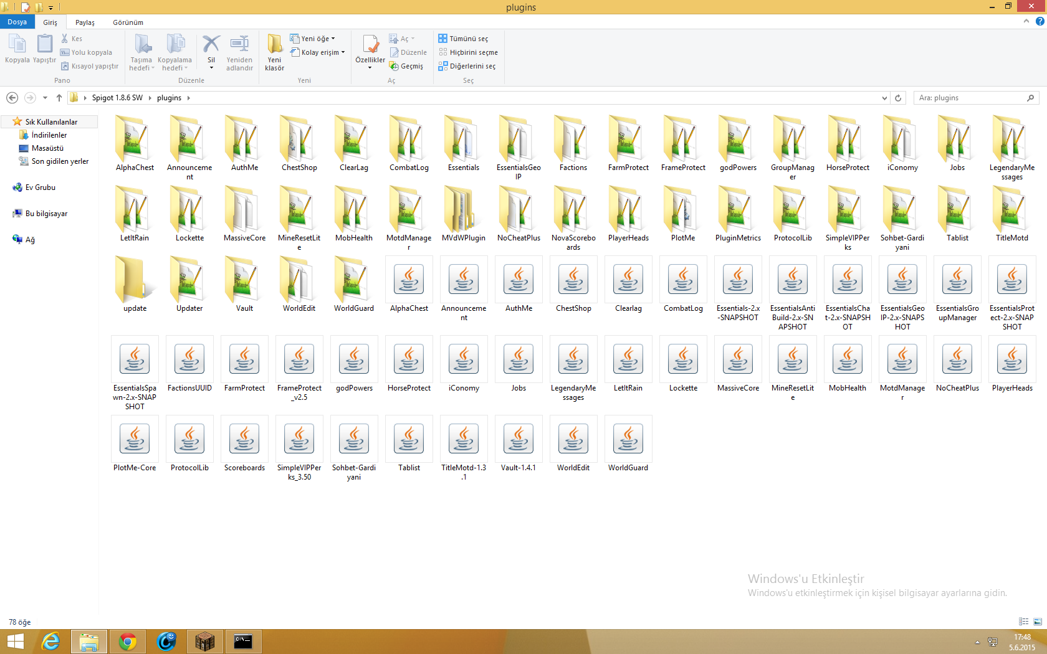Viewport: 1047px width, 654px height.
Task: Select the AlphaChest folder
Action: click(x=135, y=144)
